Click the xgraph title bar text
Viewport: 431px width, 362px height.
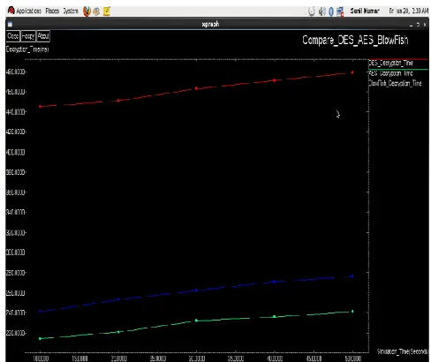tap(210, 25)
